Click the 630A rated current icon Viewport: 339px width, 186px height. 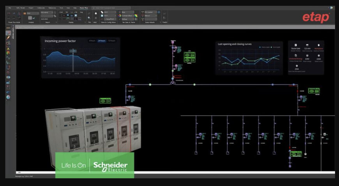pyautogui.click(x=319, y=56)
